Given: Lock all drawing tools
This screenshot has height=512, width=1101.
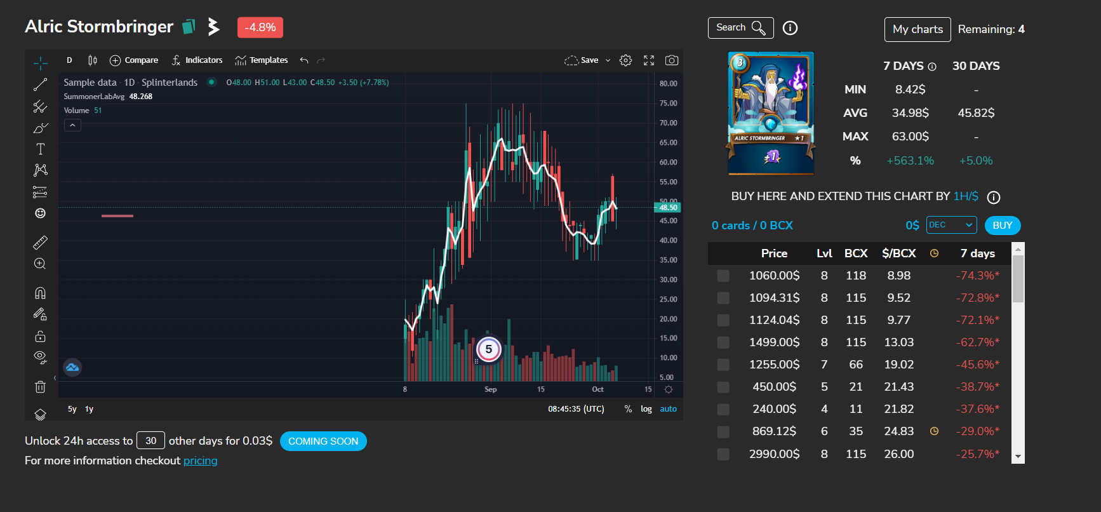Looking at the screenshot, I should 40,336.
